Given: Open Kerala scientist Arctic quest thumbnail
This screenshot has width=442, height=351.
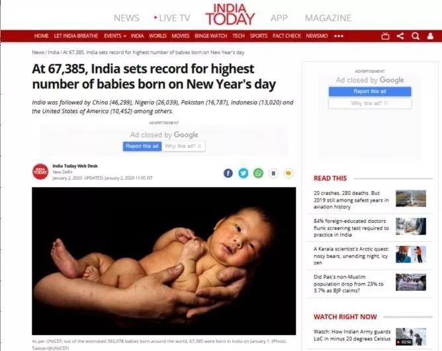Looking at the screenshot, I should click(x=411, y=254).
